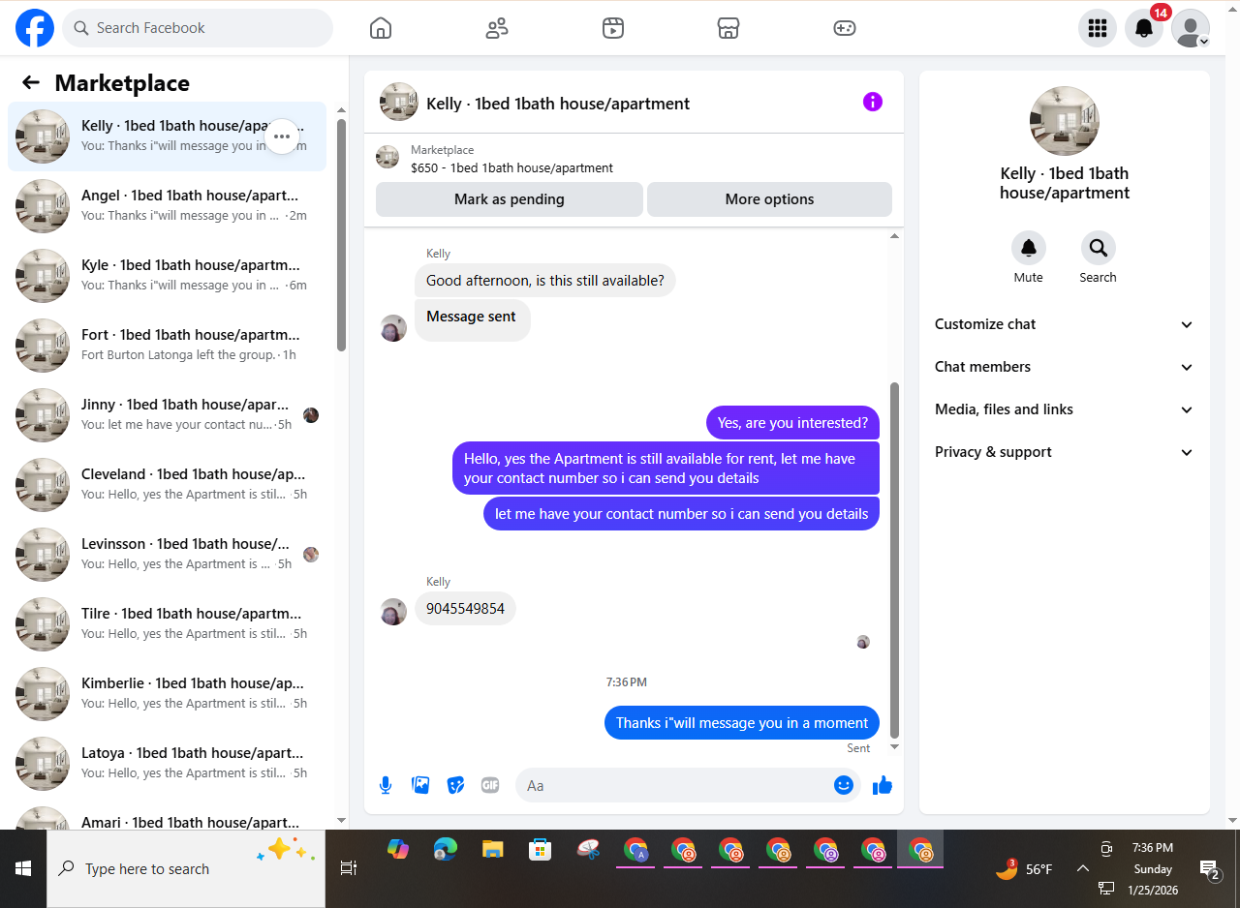Launch Copilot from the taskbar
The height and width of the screenshot is (908, 1240).
coord(398,850)
